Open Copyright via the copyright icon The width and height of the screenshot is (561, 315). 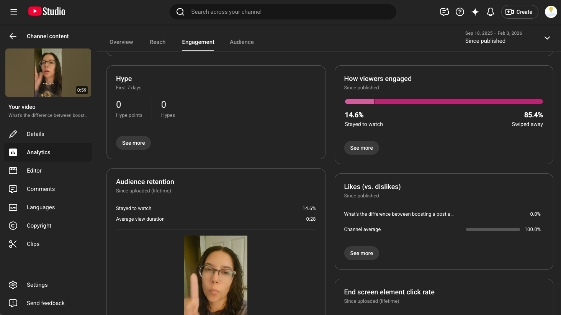pos(13,226)
